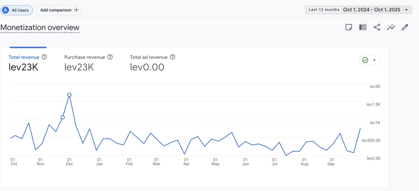Click the compare columns view icon
This screenshot has width=419, height=191.
tap(363, 27)
